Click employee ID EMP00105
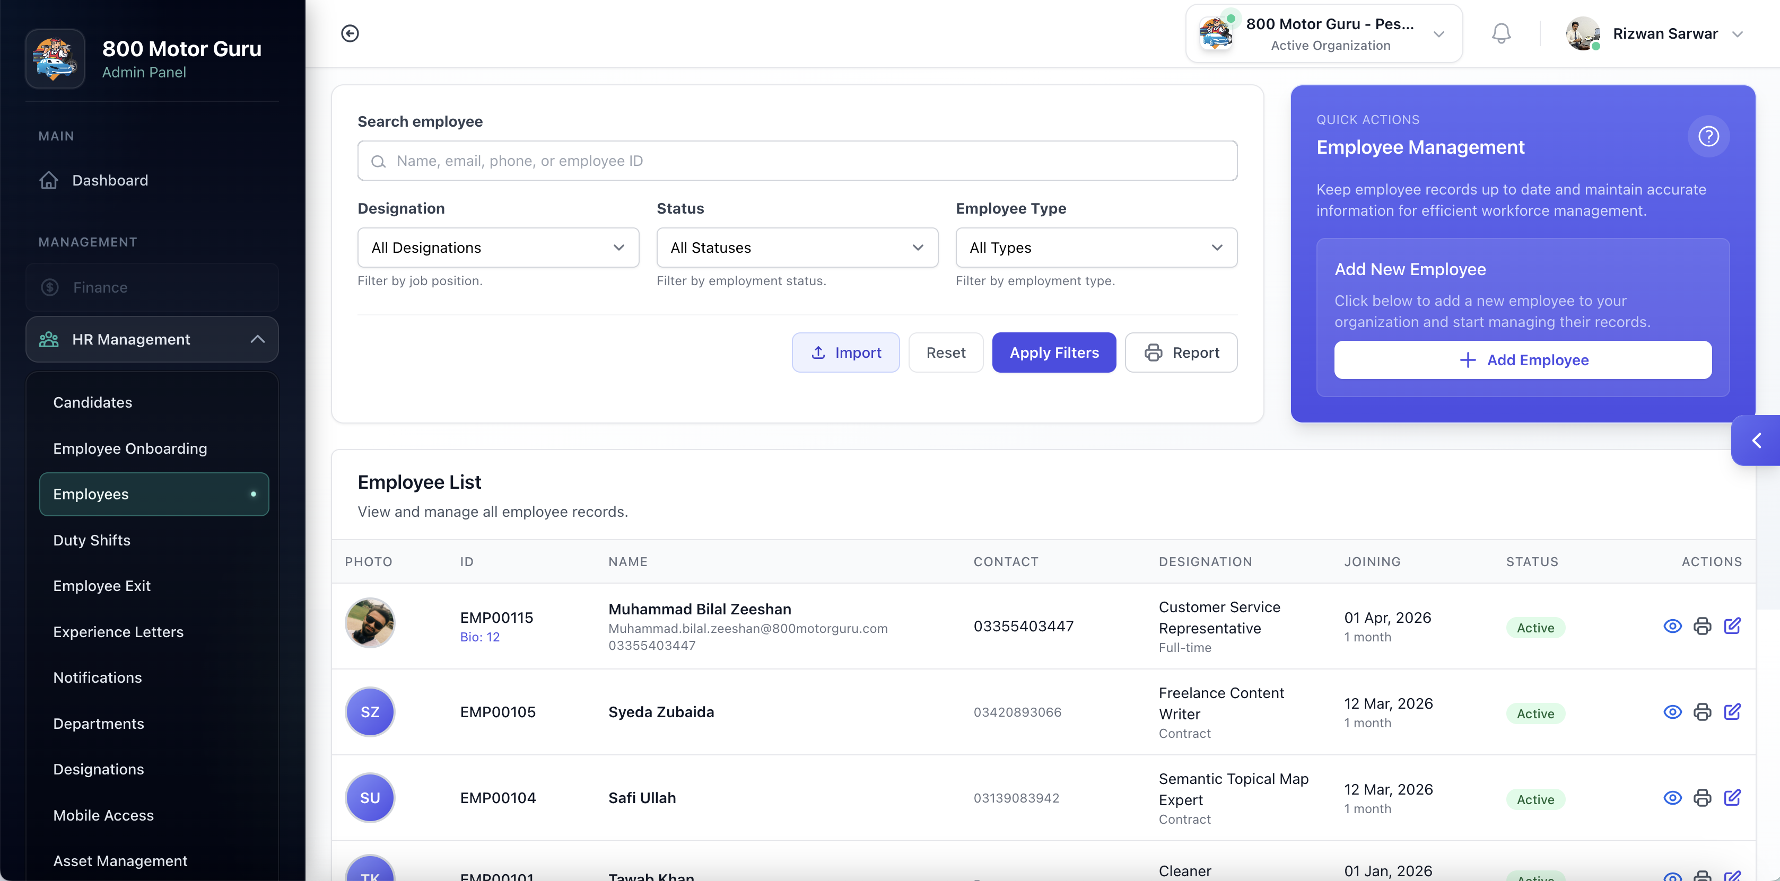The image size is (1780, 881). 498,712
